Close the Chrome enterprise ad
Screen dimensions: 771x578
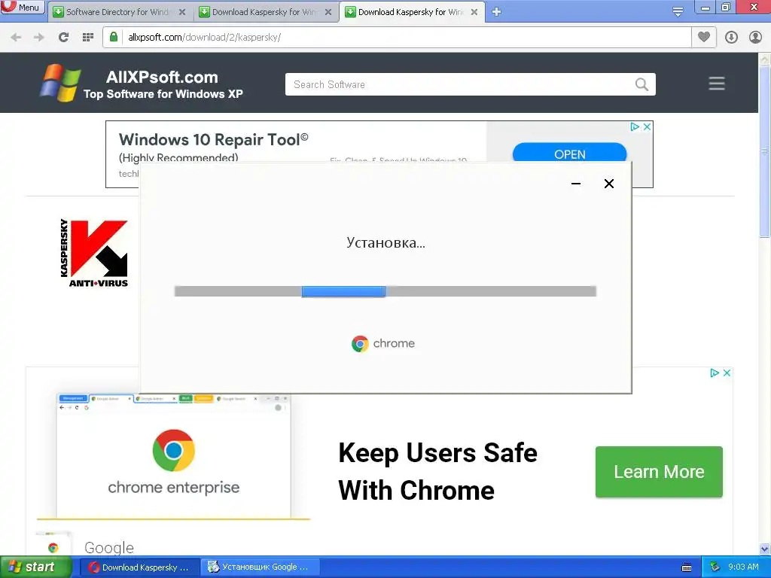(727, 373)
